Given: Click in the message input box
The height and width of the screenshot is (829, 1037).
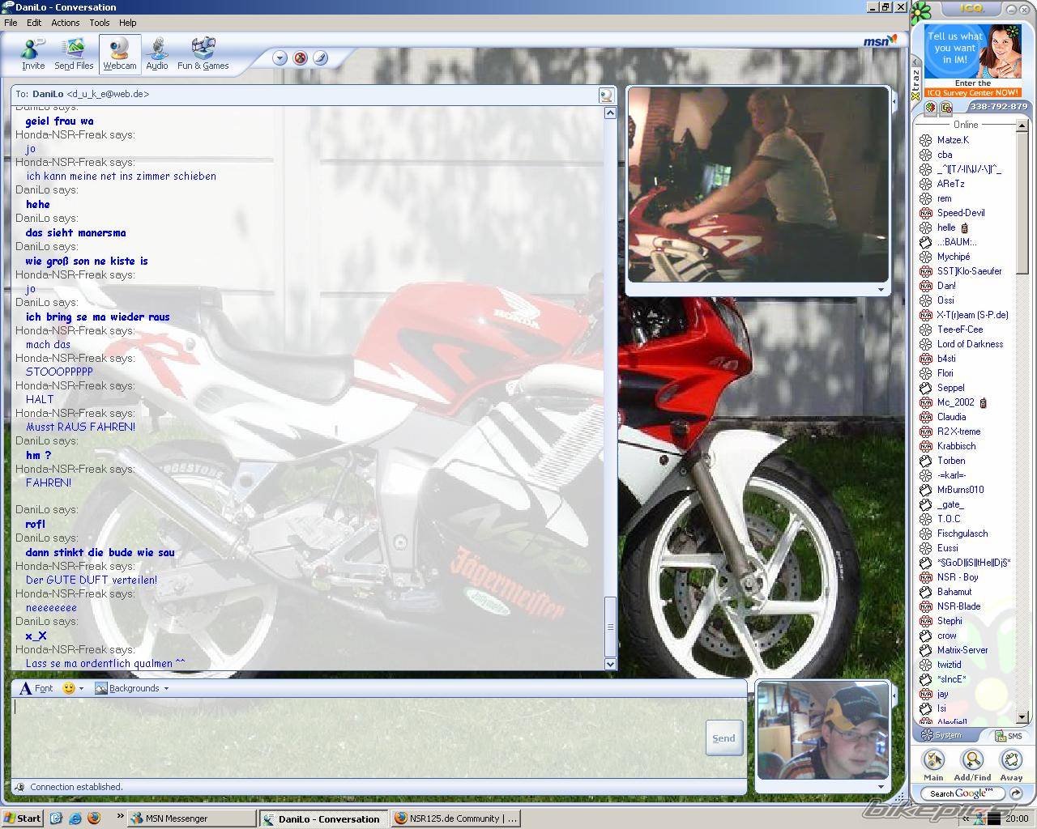Looking at the screenshot, I should coord(356,737).
